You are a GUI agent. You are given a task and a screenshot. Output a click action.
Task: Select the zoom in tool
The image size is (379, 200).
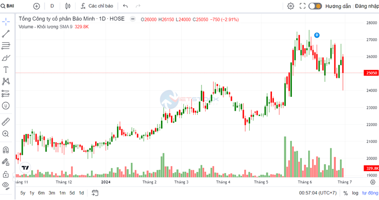click(x=6, y=133)
